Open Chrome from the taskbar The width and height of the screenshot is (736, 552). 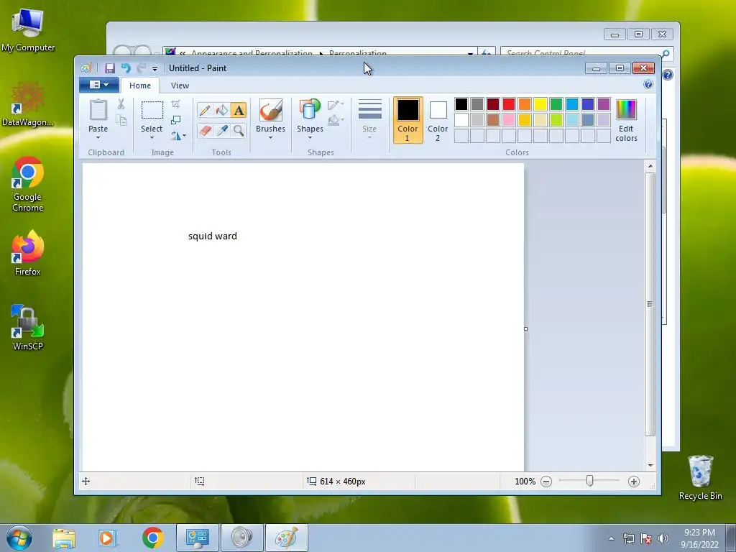152,538
